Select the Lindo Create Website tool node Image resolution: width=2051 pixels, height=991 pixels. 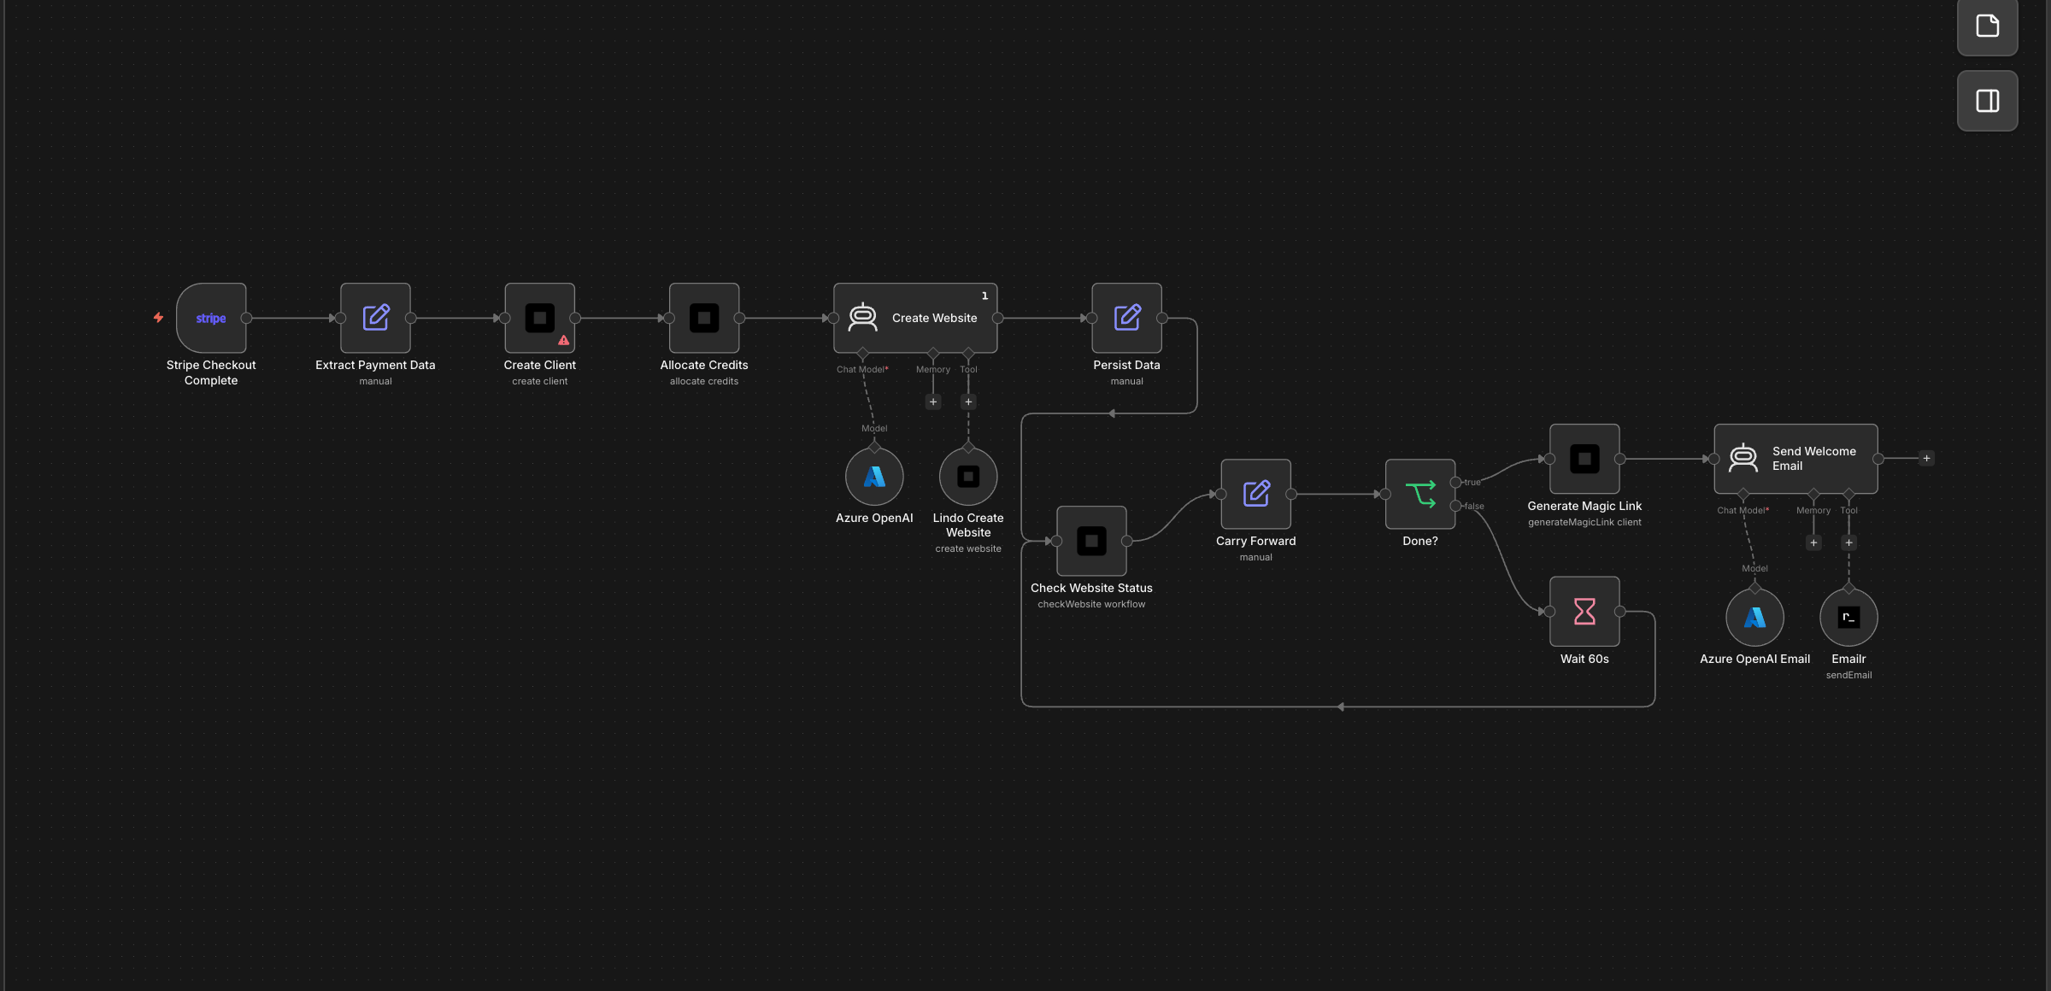click(968, 477)
